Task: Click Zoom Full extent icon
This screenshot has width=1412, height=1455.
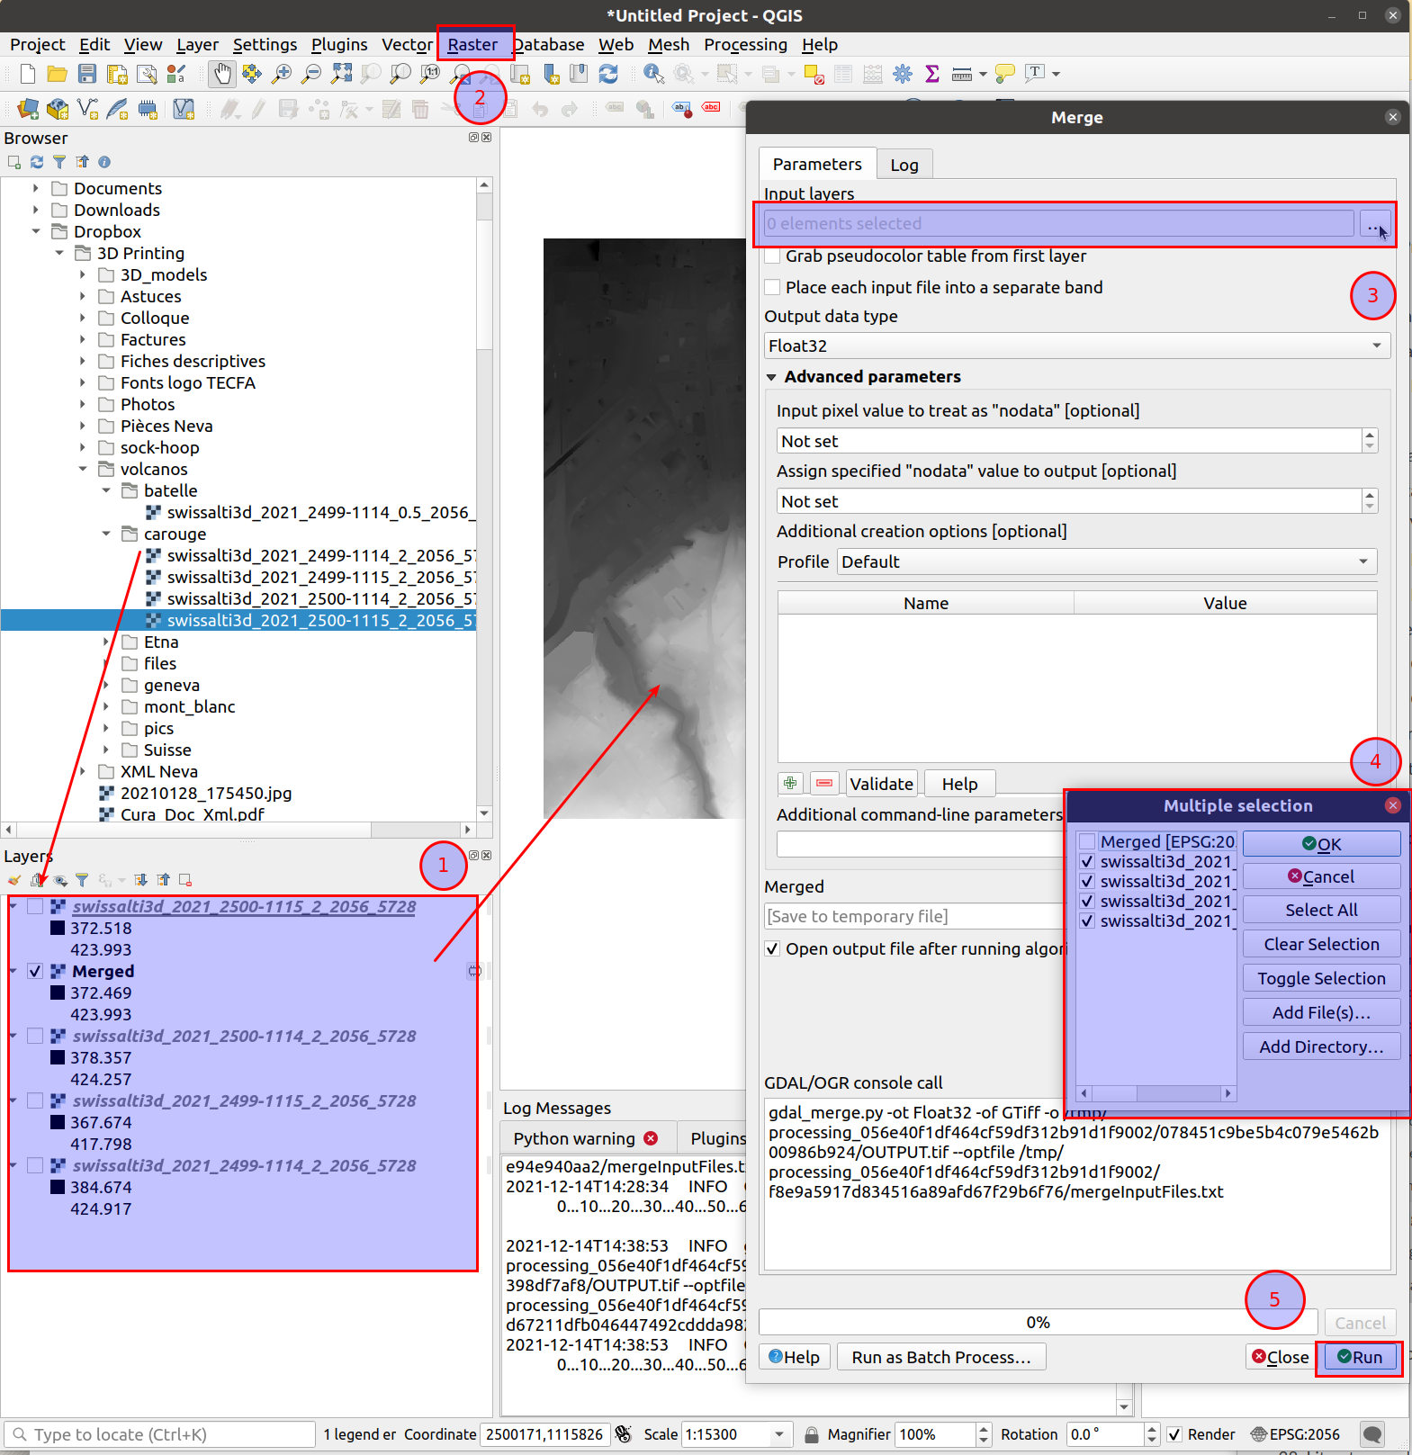Action: coord(341,74)
